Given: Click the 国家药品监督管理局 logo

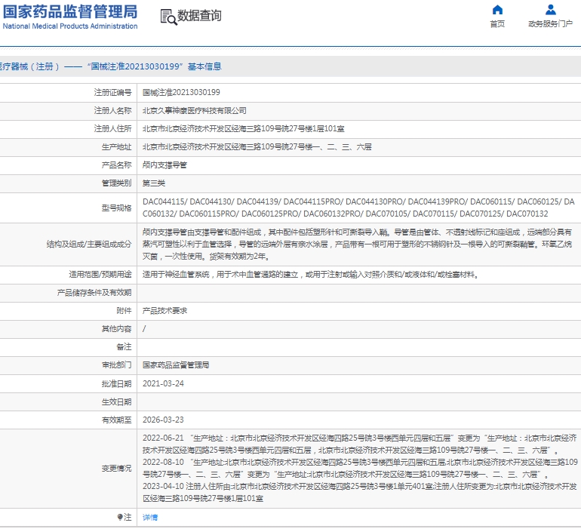Looking at the screenshot, I should click(x=70, y=17).
